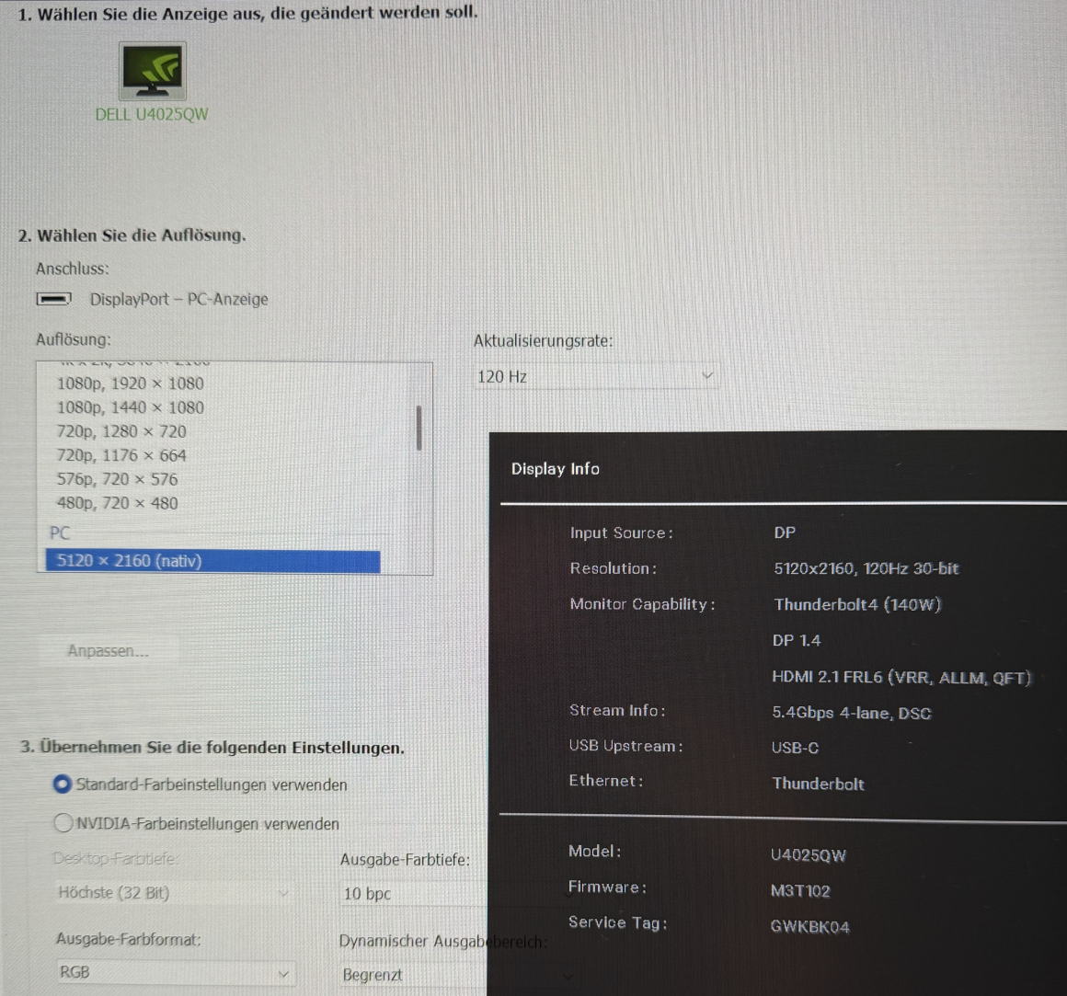Click the HDMI 2.1 FRL6 (VRR, ALLM, QFT) text
This screenshot has width=1067, height=996.
click(x=901, y=678)
